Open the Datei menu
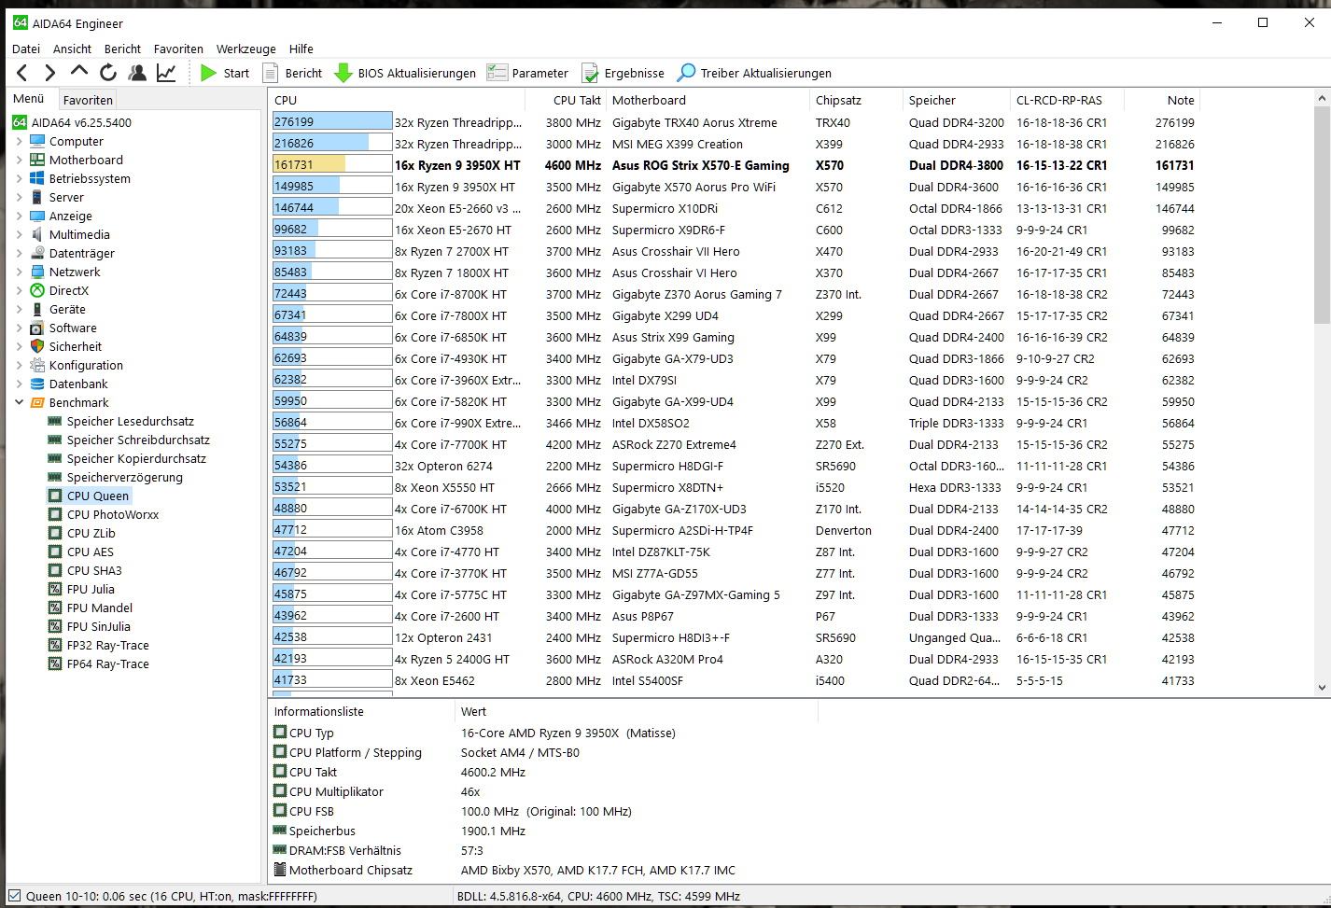 pos(26,49)
